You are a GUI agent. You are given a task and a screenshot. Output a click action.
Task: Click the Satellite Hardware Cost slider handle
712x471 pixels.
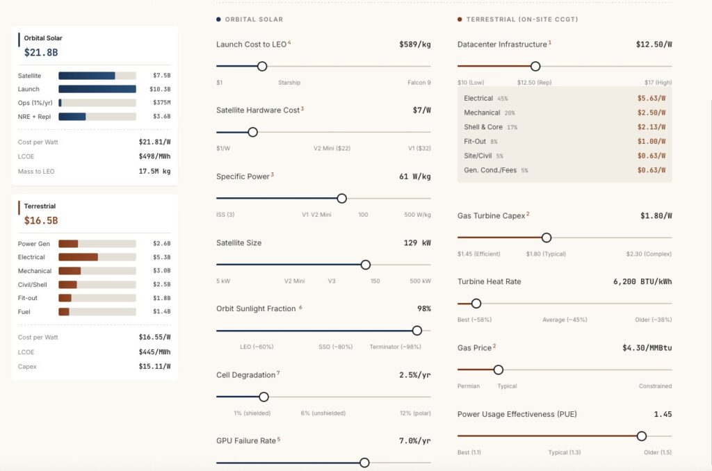(252, 132)
